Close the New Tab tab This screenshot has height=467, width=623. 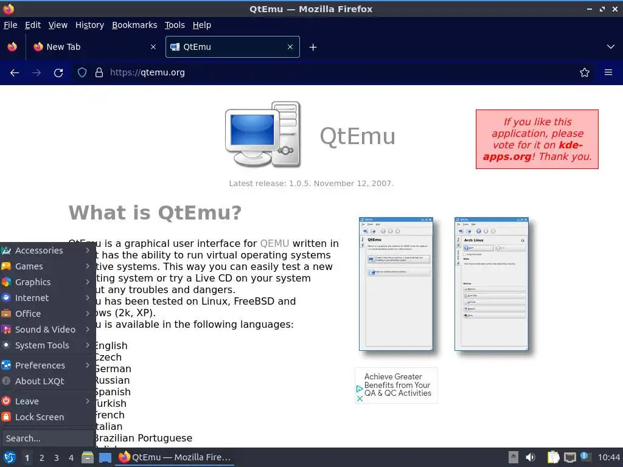pos(153,47)
